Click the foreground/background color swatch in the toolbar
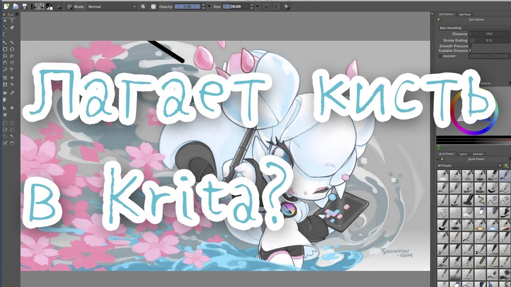Viewport: 511px width, 287px height. [50, 6]
